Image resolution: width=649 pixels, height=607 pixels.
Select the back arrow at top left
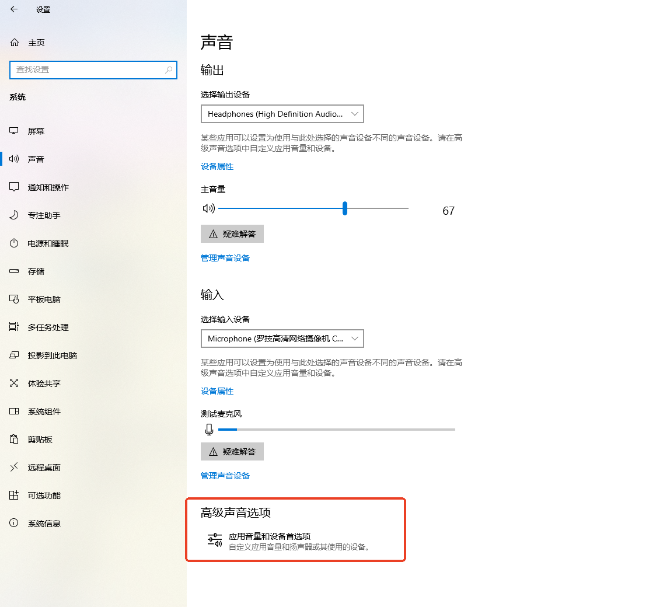14,9
